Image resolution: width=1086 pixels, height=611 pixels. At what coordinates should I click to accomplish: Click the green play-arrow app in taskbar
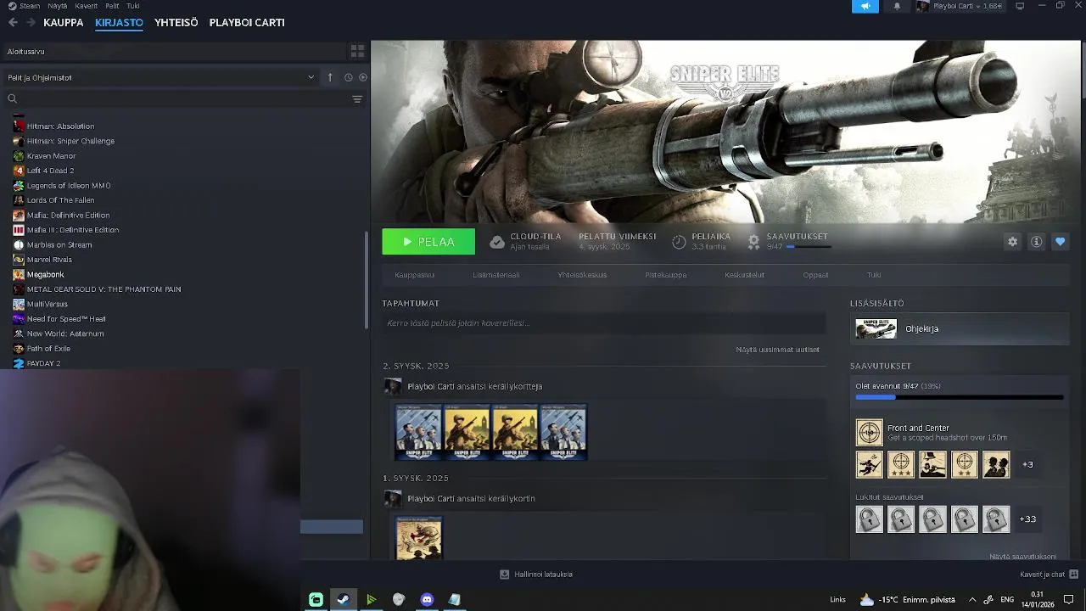tap(371, 599)
